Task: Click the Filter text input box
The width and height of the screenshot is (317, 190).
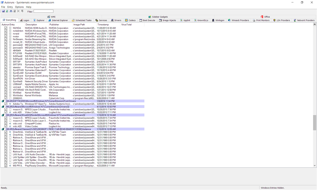Action: pos(43,11)
